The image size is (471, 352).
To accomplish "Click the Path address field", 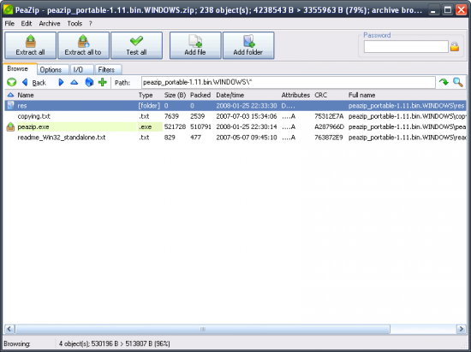I will 288,82.
